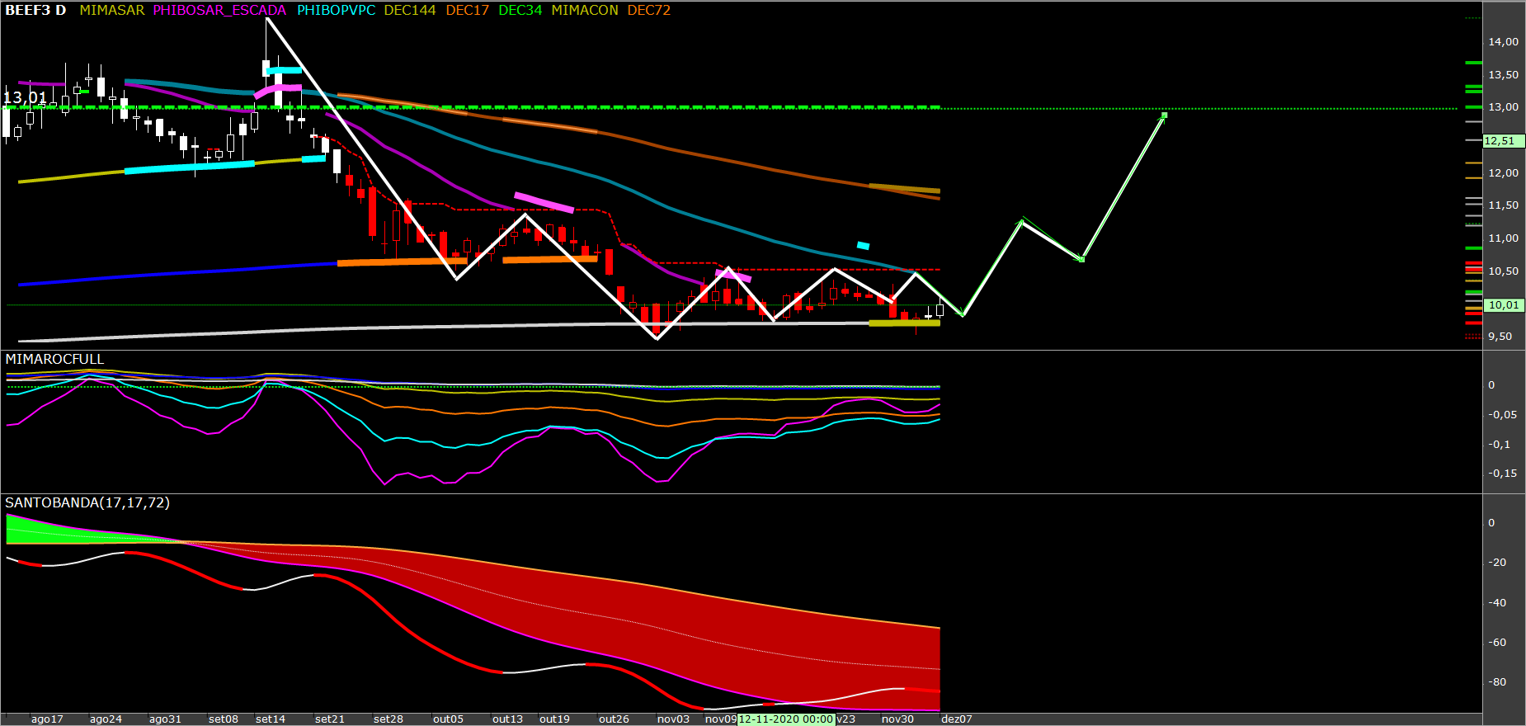This screenshot has width=1526, height=726.
Task: Click the SANTOBANDA(17,17,72) panel title
Action: pos(87,503)
